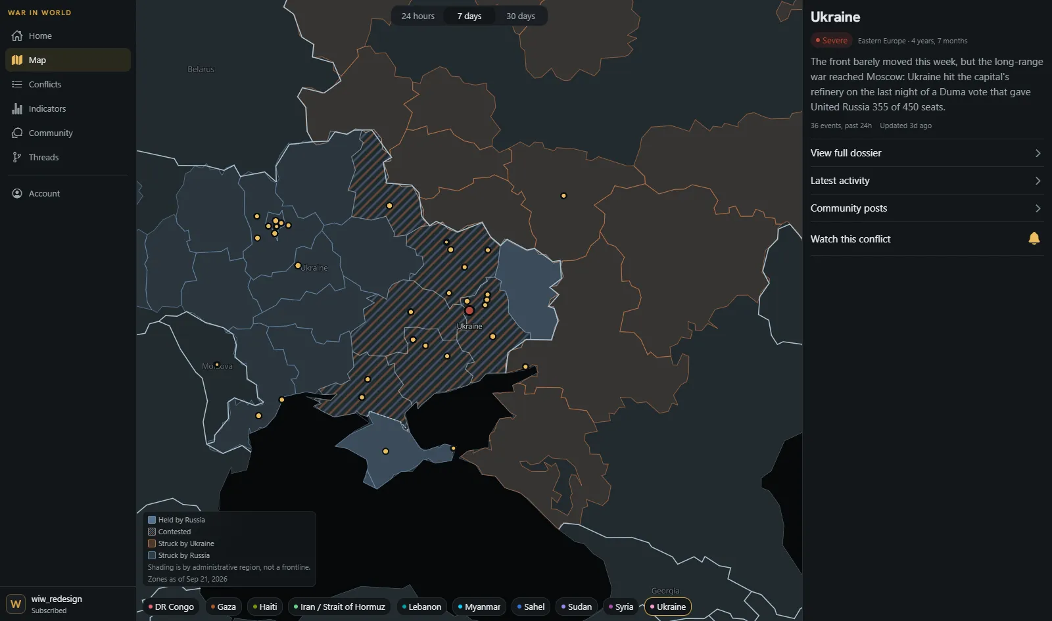Click the Severe severity badge
This screenshot has height=621, width=1052.
pyautogui.click(x=831, y=41)
